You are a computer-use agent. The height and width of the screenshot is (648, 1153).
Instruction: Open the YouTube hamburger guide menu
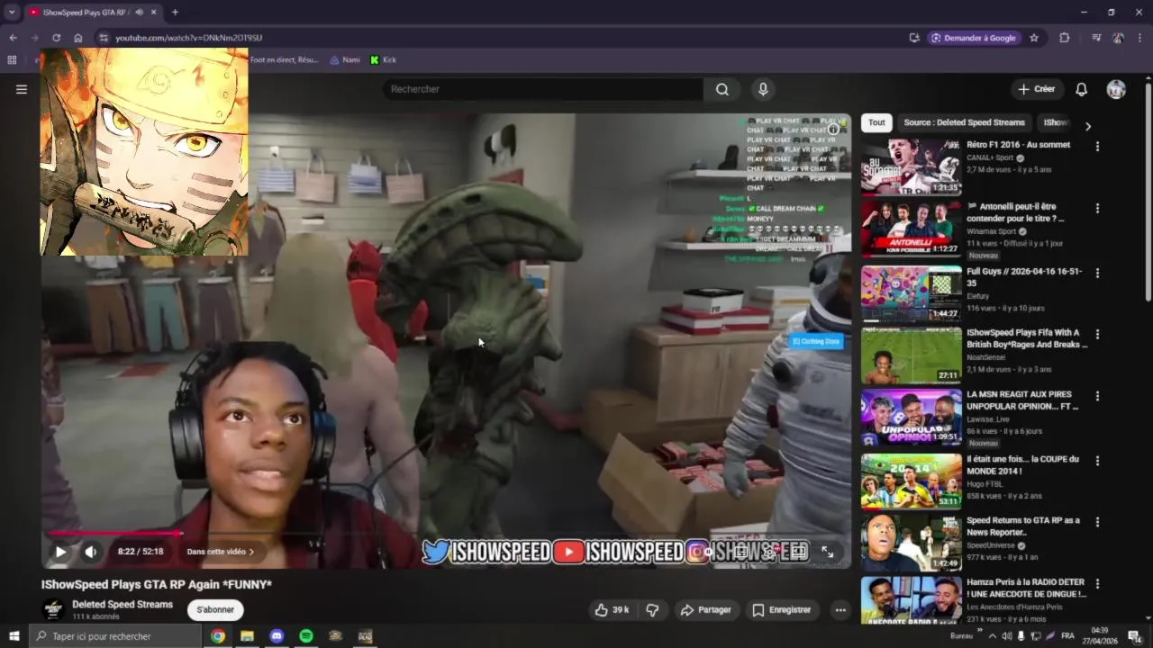pos(22,89)
